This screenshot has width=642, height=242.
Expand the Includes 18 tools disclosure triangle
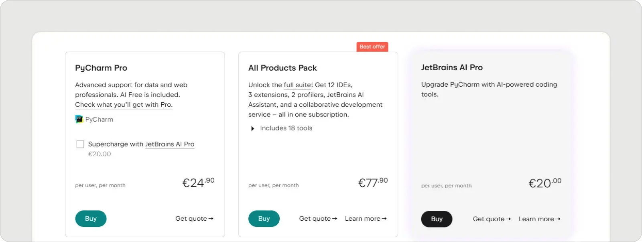click(252, 128)
